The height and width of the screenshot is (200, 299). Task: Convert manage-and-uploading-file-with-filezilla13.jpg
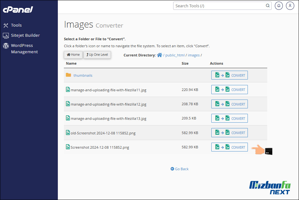click(x=229, y=118)
